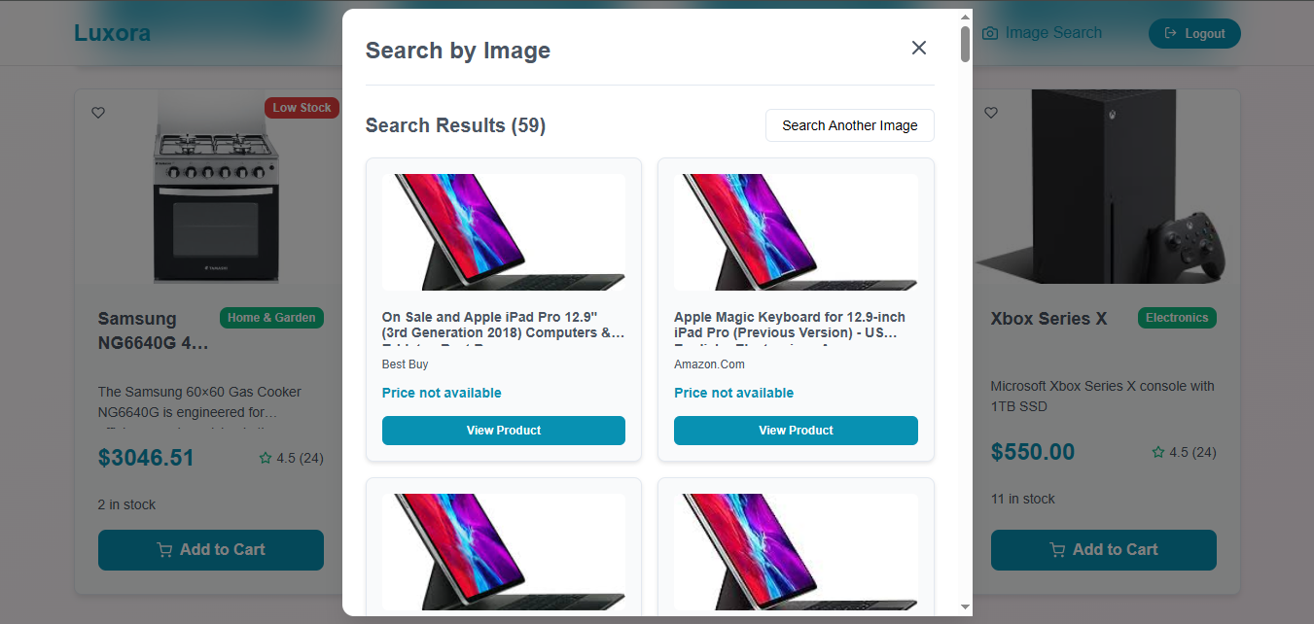1314x624 pixels.
Task: Add Xbox Series X to cart
Action: tap(1103, 550)
